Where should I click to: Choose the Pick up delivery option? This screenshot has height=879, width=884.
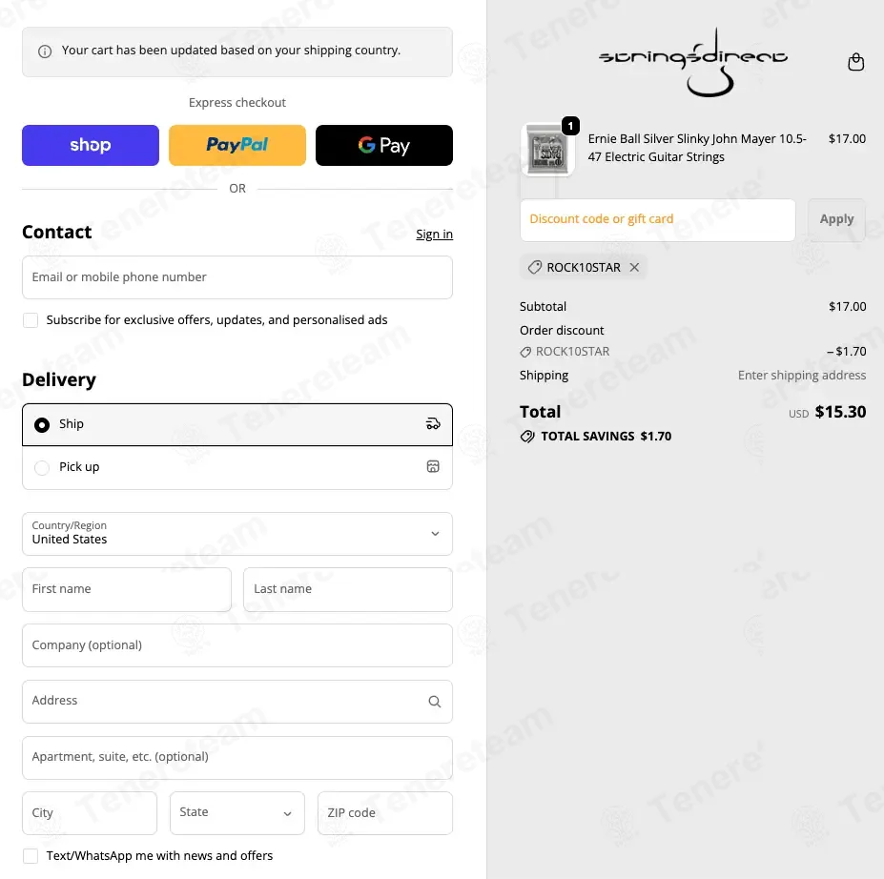(x=42, y=468)
